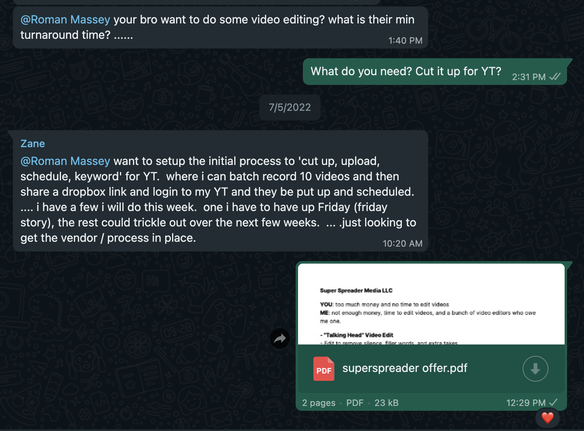
Task: Click the 1:40 PM timestamp
Action: (x=405, y=40)
